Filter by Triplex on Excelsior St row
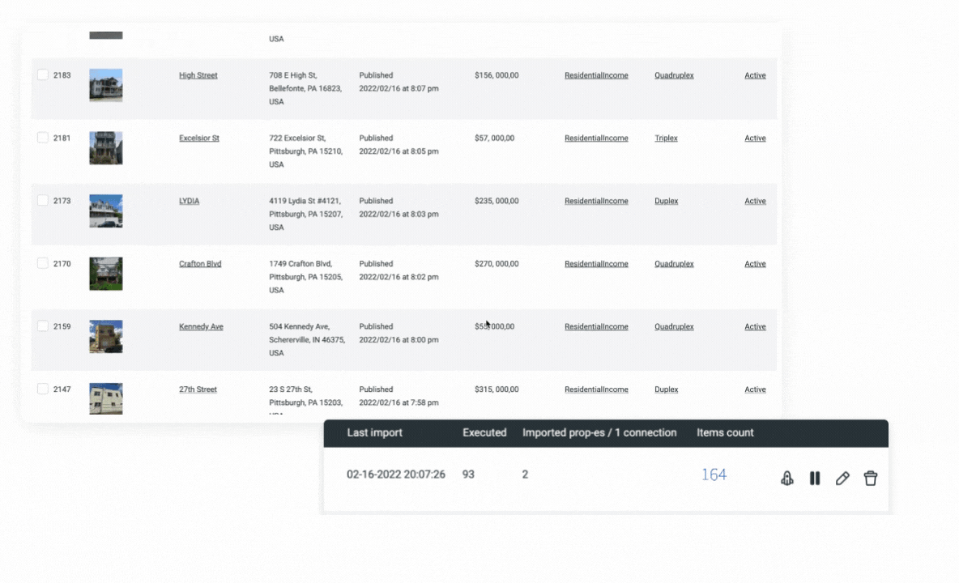The image size is (959, 583). click(666, 138)
